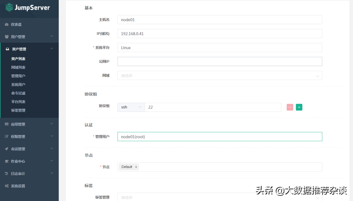This screenshot has width=353, height=201.
Task: Remove protocol row with minus button
Action: tap(290, 107)
